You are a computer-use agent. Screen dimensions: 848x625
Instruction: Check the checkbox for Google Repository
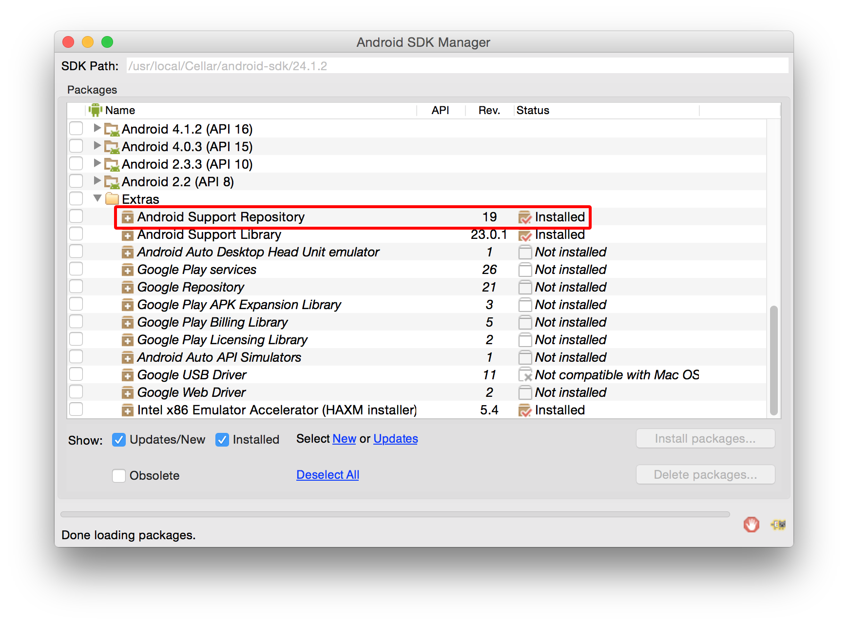click(x=76, y=286)
